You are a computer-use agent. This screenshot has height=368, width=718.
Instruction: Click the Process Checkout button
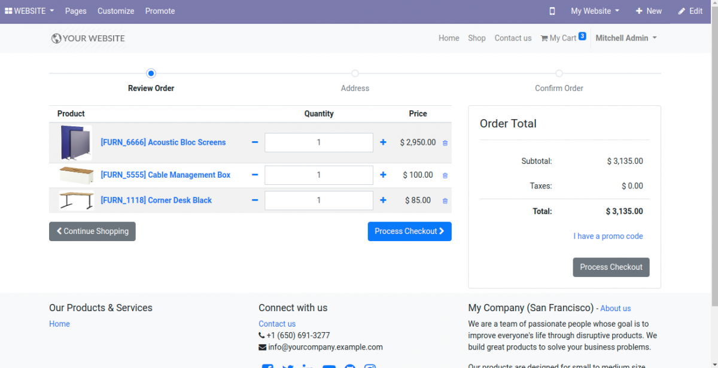pos(409,231)
